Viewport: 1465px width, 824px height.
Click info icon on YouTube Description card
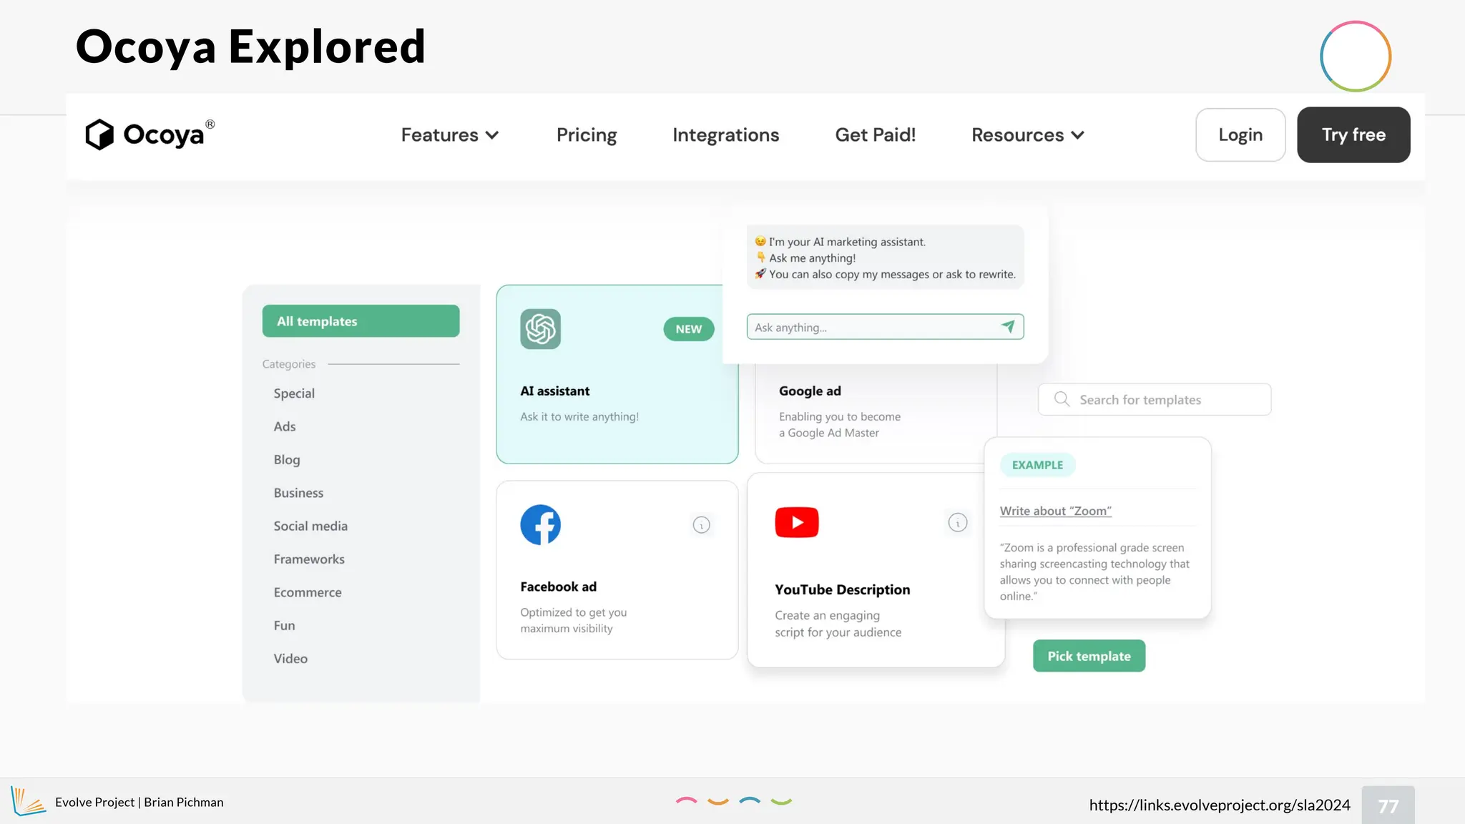point(958,523)
